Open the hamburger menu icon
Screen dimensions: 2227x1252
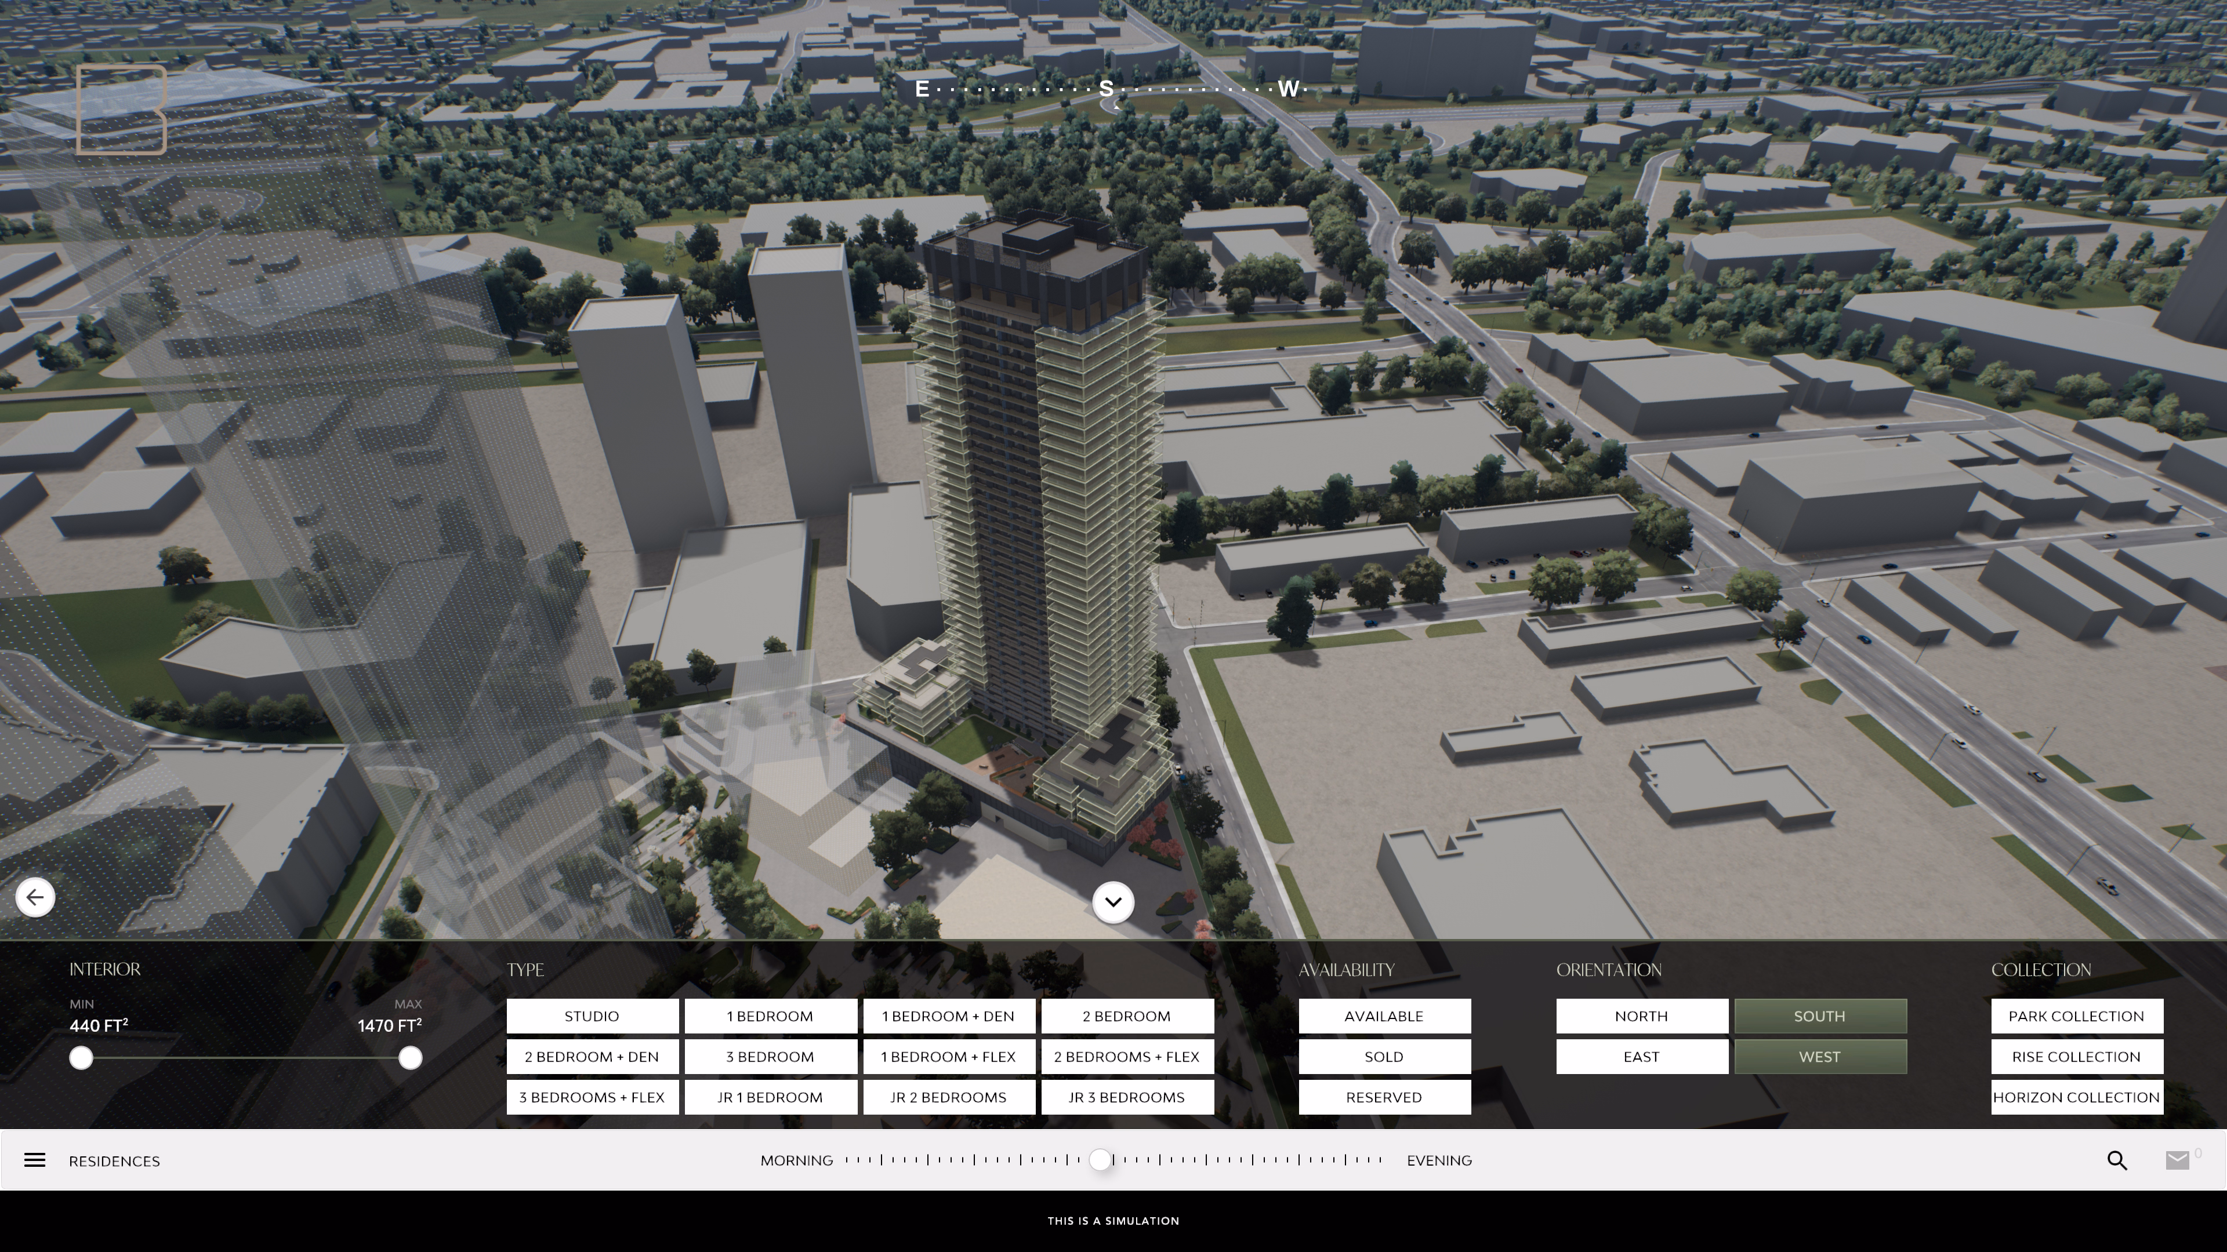click(x=35, y=1159)
